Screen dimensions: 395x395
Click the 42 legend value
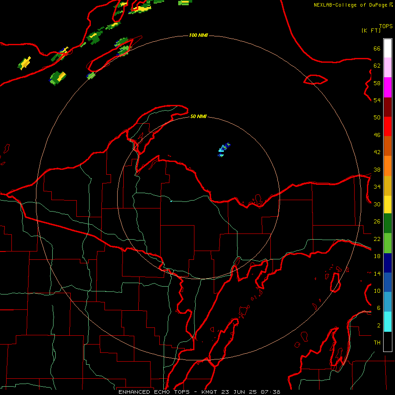[377, 152]
